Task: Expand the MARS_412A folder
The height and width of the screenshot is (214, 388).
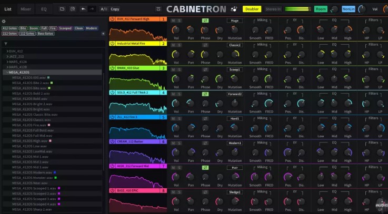Action: 7,62
